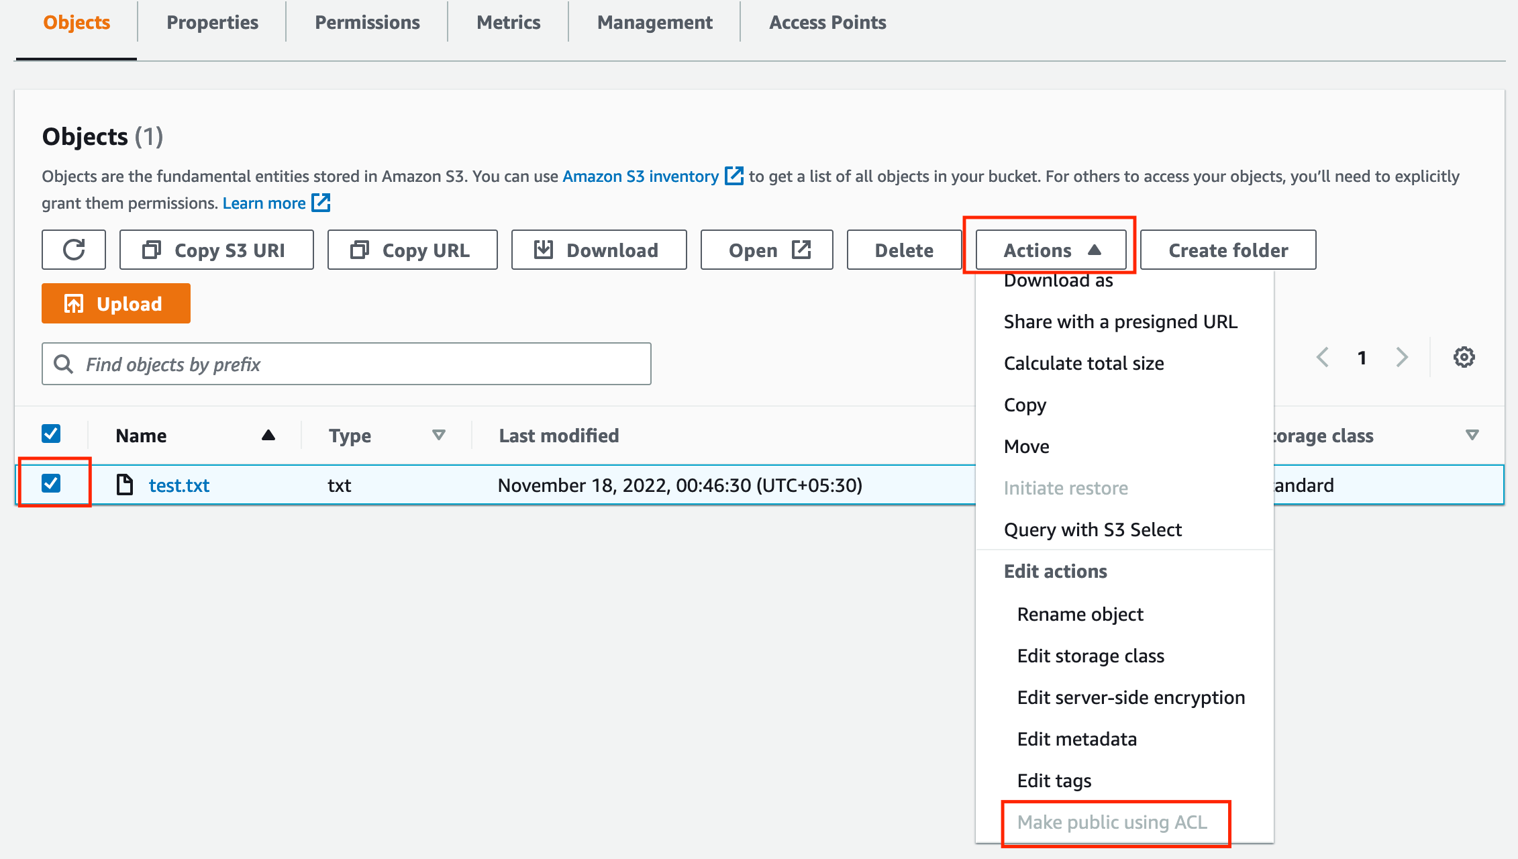1518x859 pixels.
Task: Click the Copy S3 URI button
Action: pos(216,250)
